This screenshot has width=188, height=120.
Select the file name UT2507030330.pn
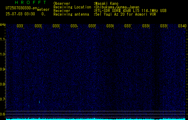[21, 8]
